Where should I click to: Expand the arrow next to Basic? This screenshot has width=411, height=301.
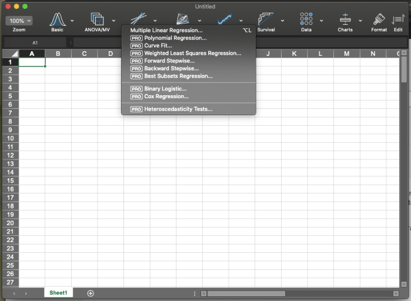click(x=72, y=21)
